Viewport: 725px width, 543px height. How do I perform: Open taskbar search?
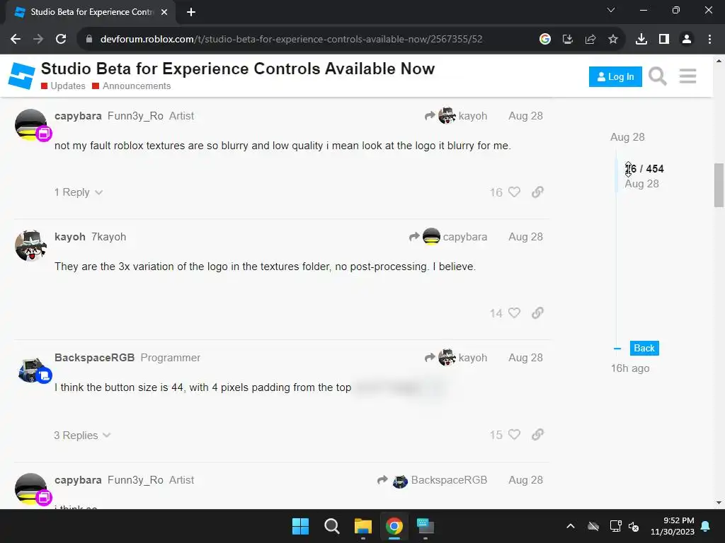tap(331, 526)
